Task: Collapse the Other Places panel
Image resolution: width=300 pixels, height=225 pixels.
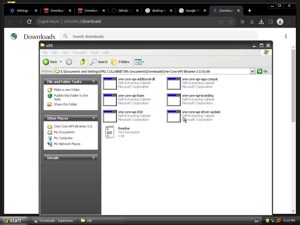Action: pyautogui.click(x=93, y=118)
